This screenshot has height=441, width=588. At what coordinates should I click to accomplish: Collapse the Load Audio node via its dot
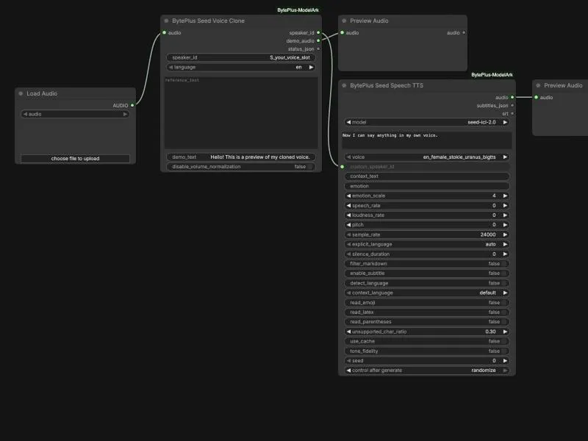tap(21, 93)
